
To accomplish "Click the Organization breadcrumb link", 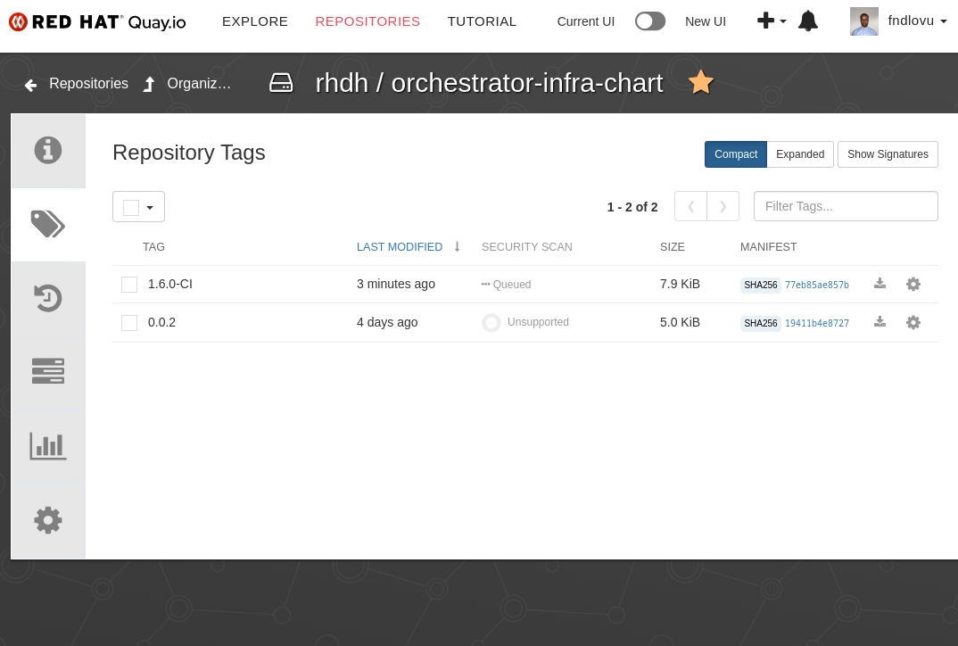I will (x=199, y=84).
